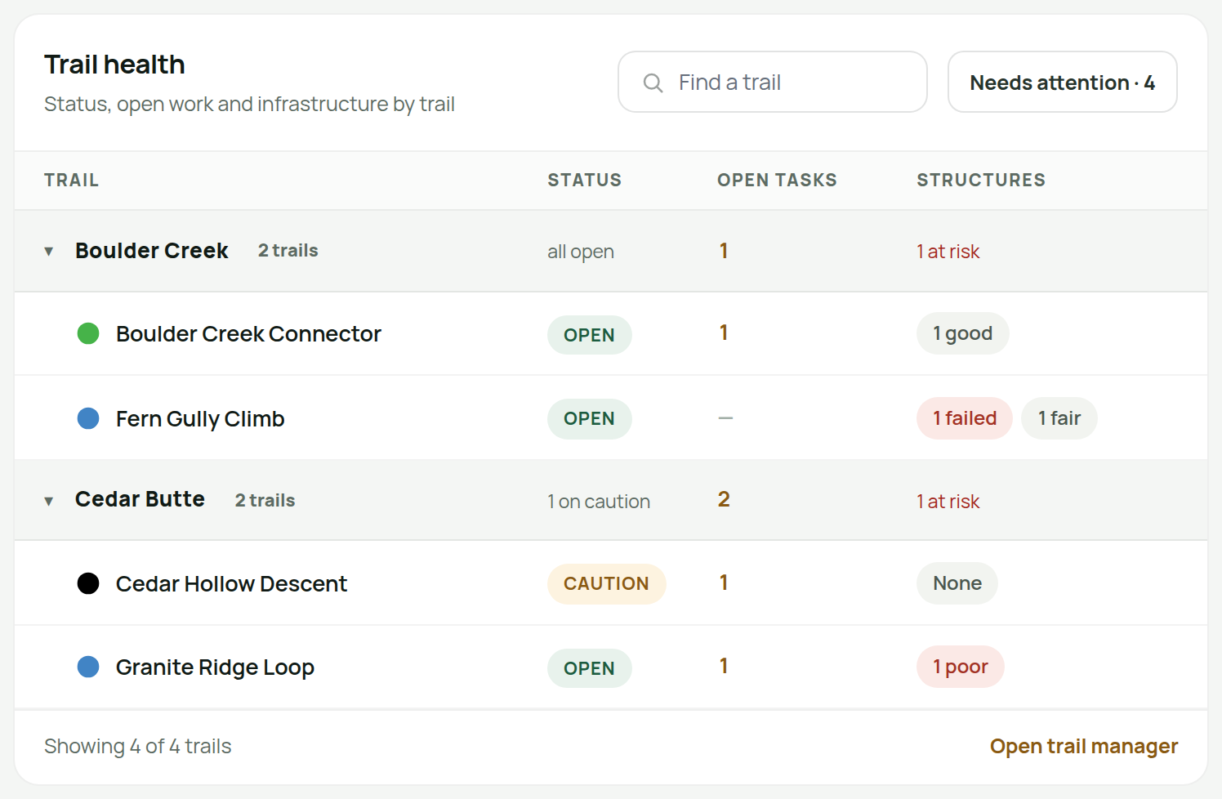Click the '2 trails' count beside Cedar Butte

(265, 501)
